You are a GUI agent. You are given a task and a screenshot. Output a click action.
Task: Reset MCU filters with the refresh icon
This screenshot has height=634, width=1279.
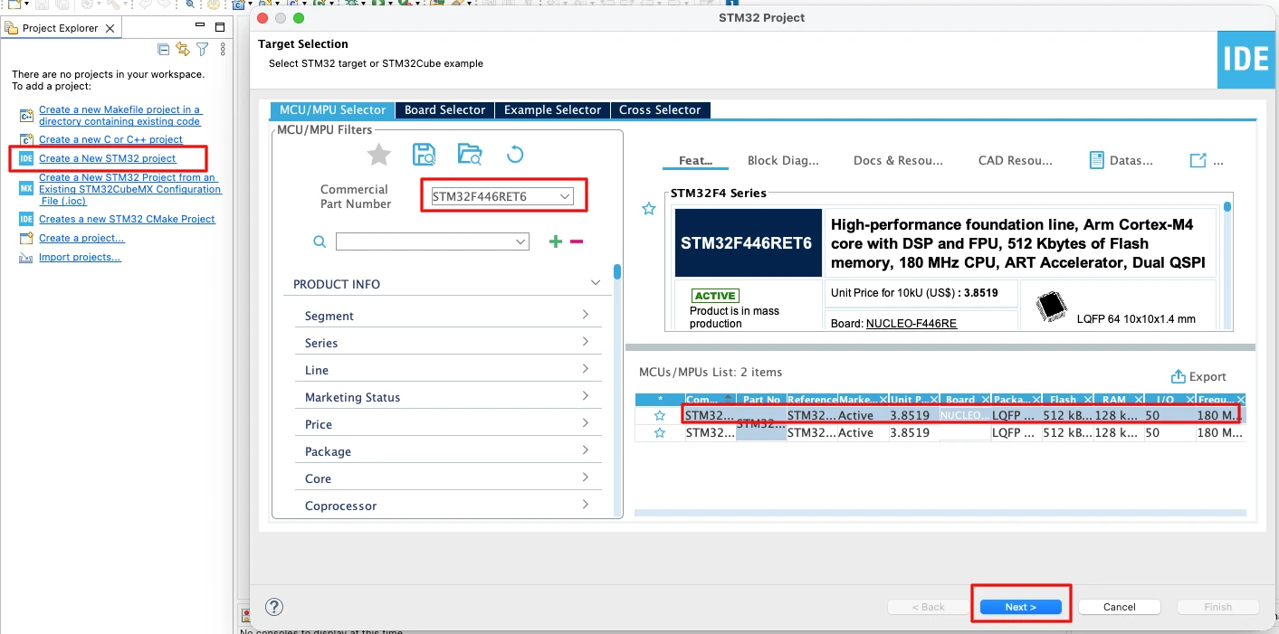point(515,155)
